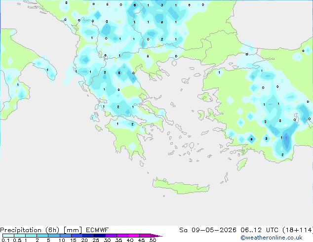
Task: Click the '25' legend scale label
Action: [x=96, y=240]
